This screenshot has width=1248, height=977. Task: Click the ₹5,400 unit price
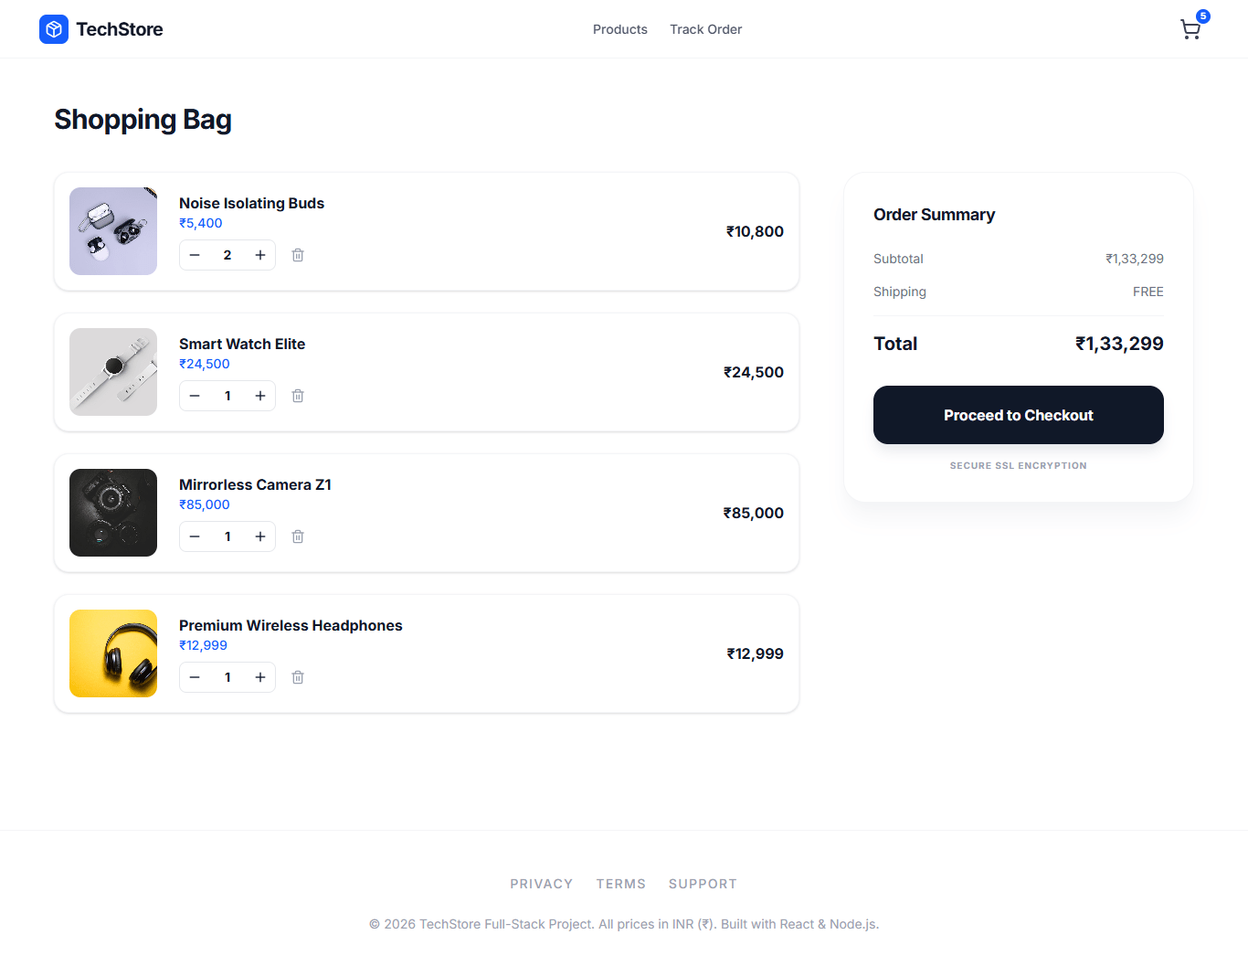point(201,223)
